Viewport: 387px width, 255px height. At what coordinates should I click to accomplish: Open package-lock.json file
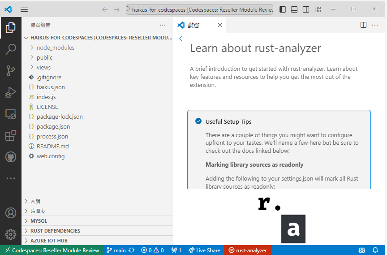98,117
